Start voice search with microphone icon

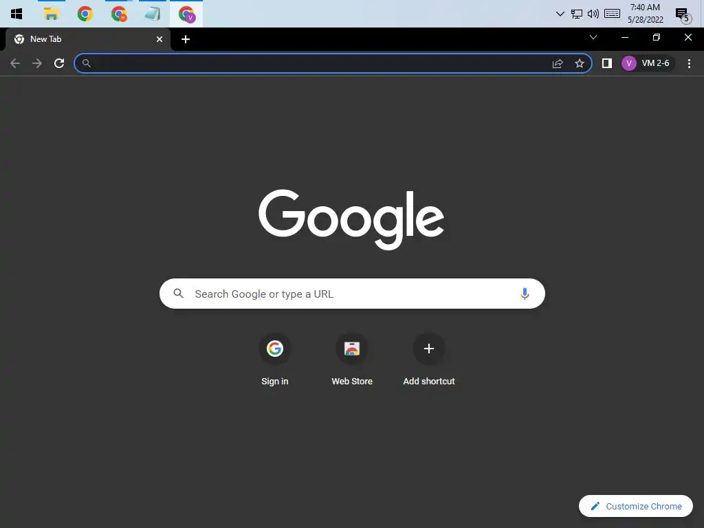pos(525,294)
